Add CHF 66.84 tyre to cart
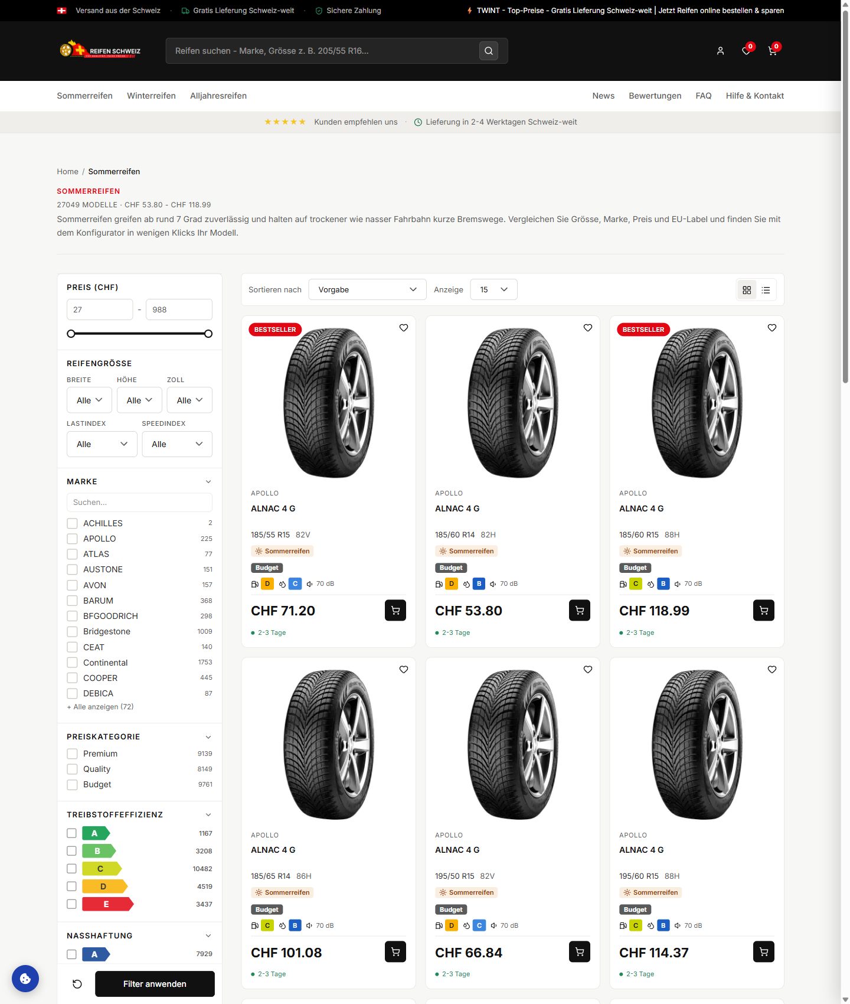The height and width of the screenshot is (1004, 850). pyautogui.click(x=580, y=951)
